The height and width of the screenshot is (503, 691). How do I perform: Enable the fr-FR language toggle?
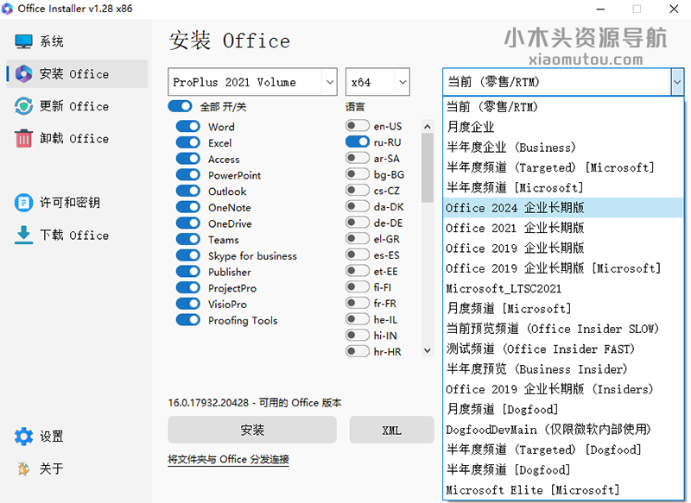358,303
